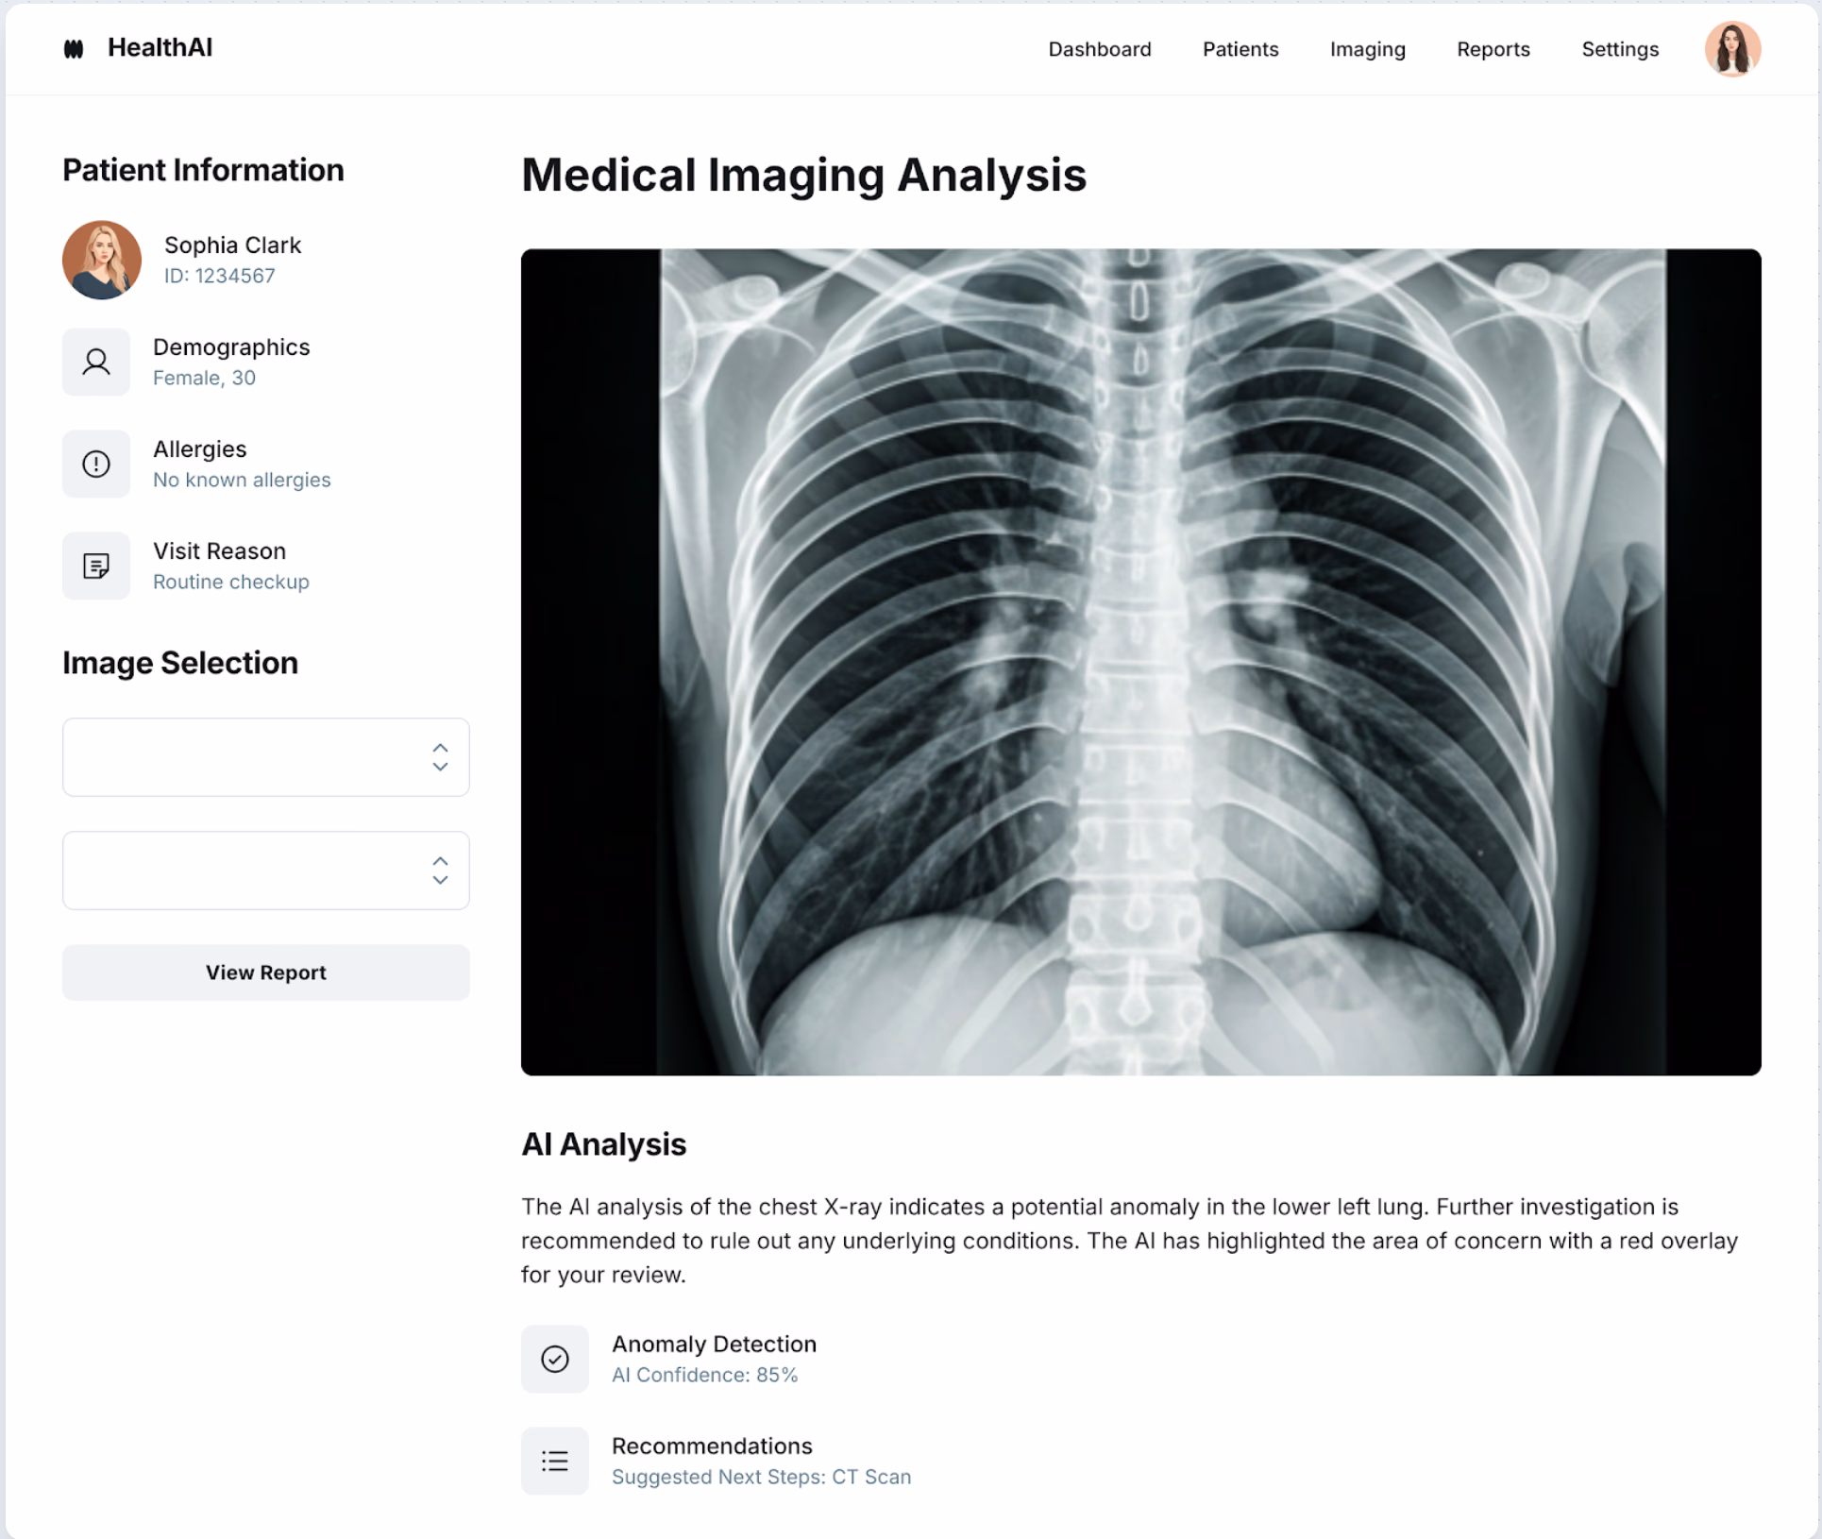Select the Recommendations list icon
1822x1539 pixels.
[555, 1461]
